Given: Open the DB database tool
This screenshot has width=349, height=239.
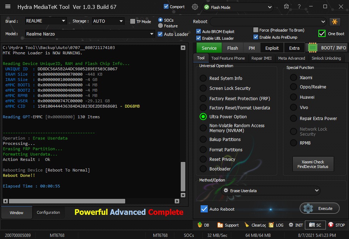Looking at the screenshot, I should 203,225.
